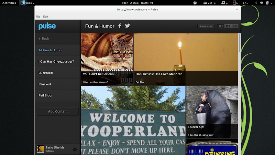Click the coffee cup icon in top bar

pos(195,3)
